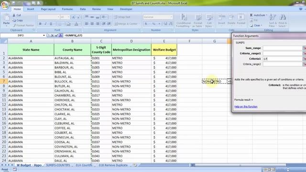
Task: Open the Data ribbon tab
Action: tap(83, 9)
